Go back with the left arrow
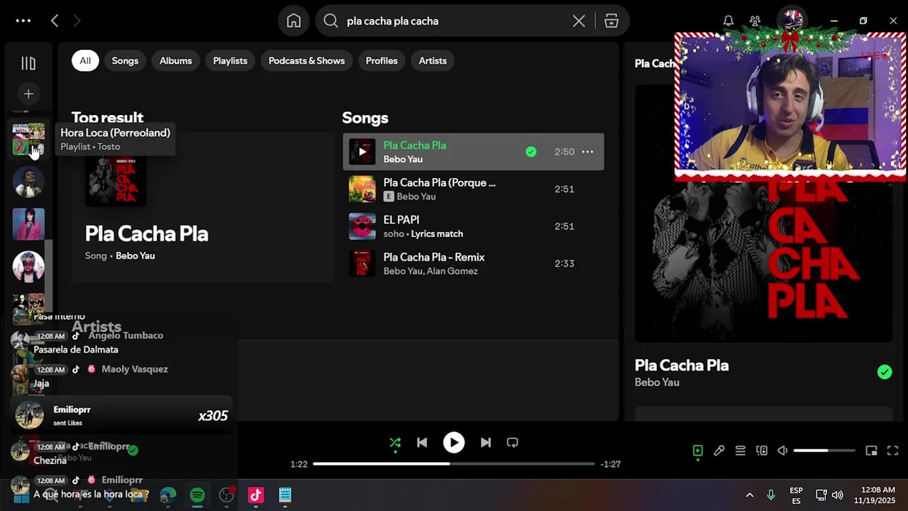The height and width of the screenshot is (511, 908). pyautogui.click(x=55, y=21)
